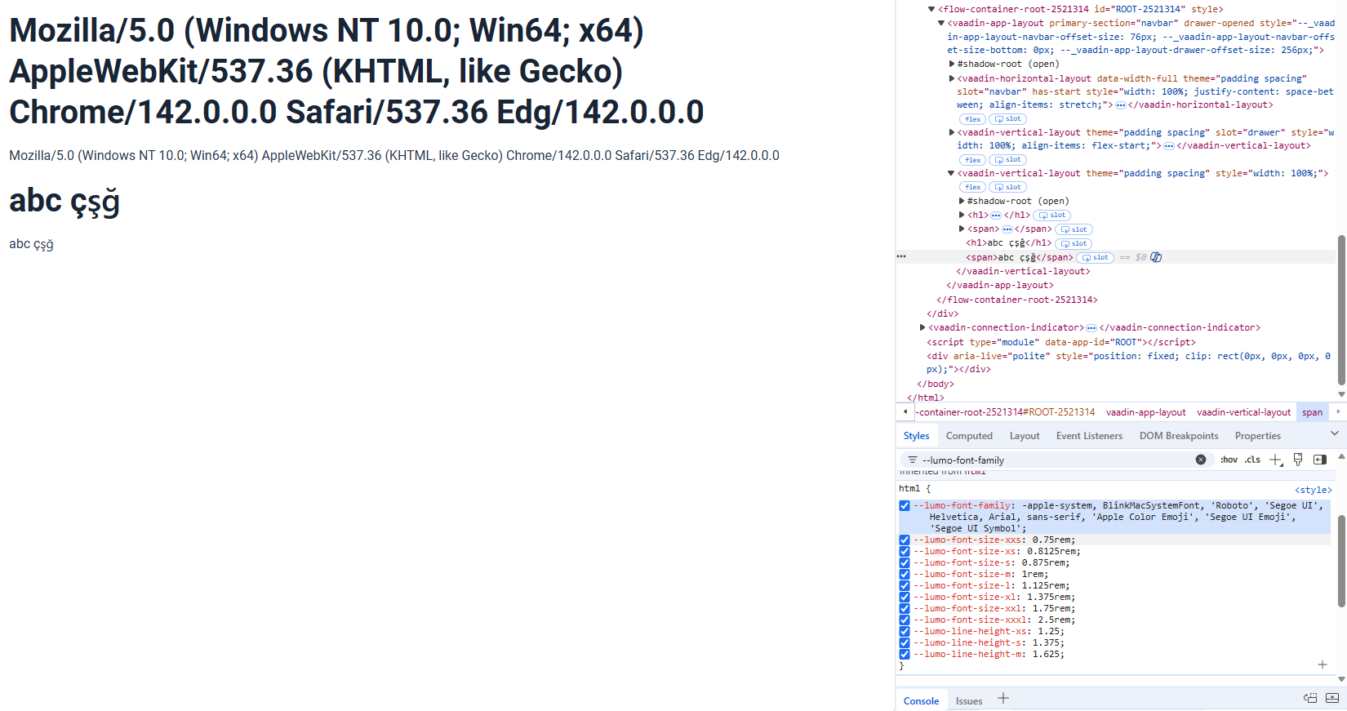Click the --lumo-font-family filter input field
The height and width of the screenshot is (711, 1347).
point(1053,460)
